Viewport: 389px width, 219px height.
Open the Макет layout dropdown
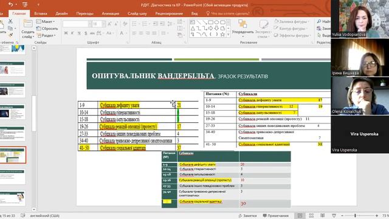point(46,22)
